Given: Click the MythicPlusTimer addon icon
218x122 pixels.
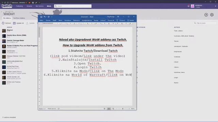Looking at the screenshot, I should [4, 67].
